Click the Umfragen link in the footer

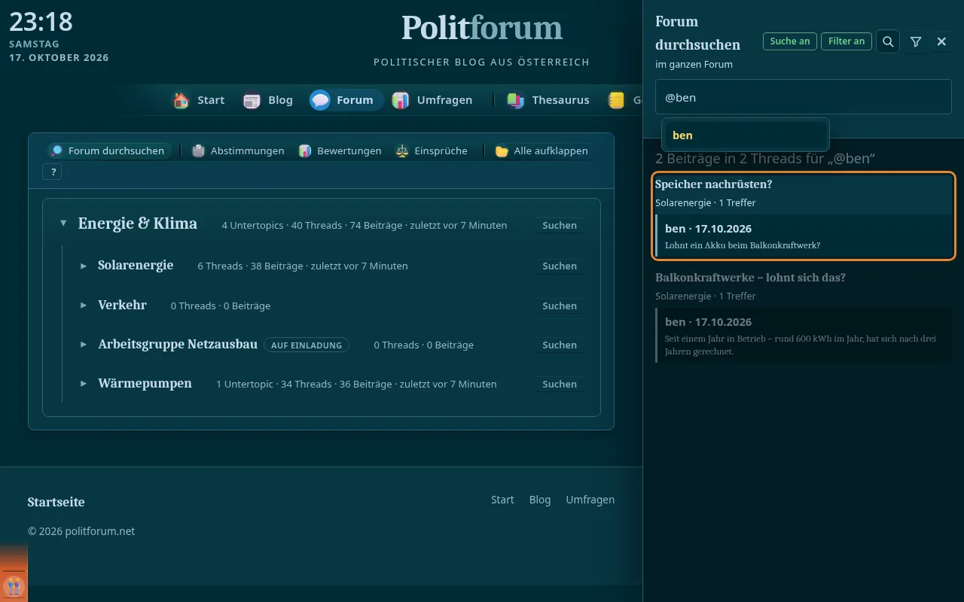590,500
